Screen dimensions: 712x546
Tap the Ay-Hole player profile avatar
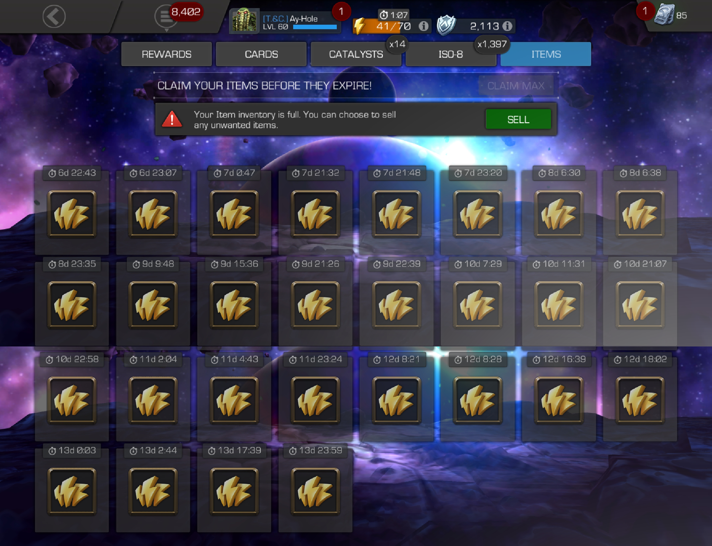(x=244, y=21)
